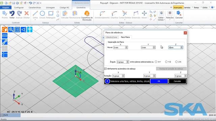
Task: Click the blue triangle view icon
Action: click(24, 30)
